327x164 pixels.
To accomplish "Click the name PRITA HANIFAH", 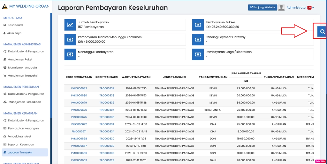I will (213, 110).
